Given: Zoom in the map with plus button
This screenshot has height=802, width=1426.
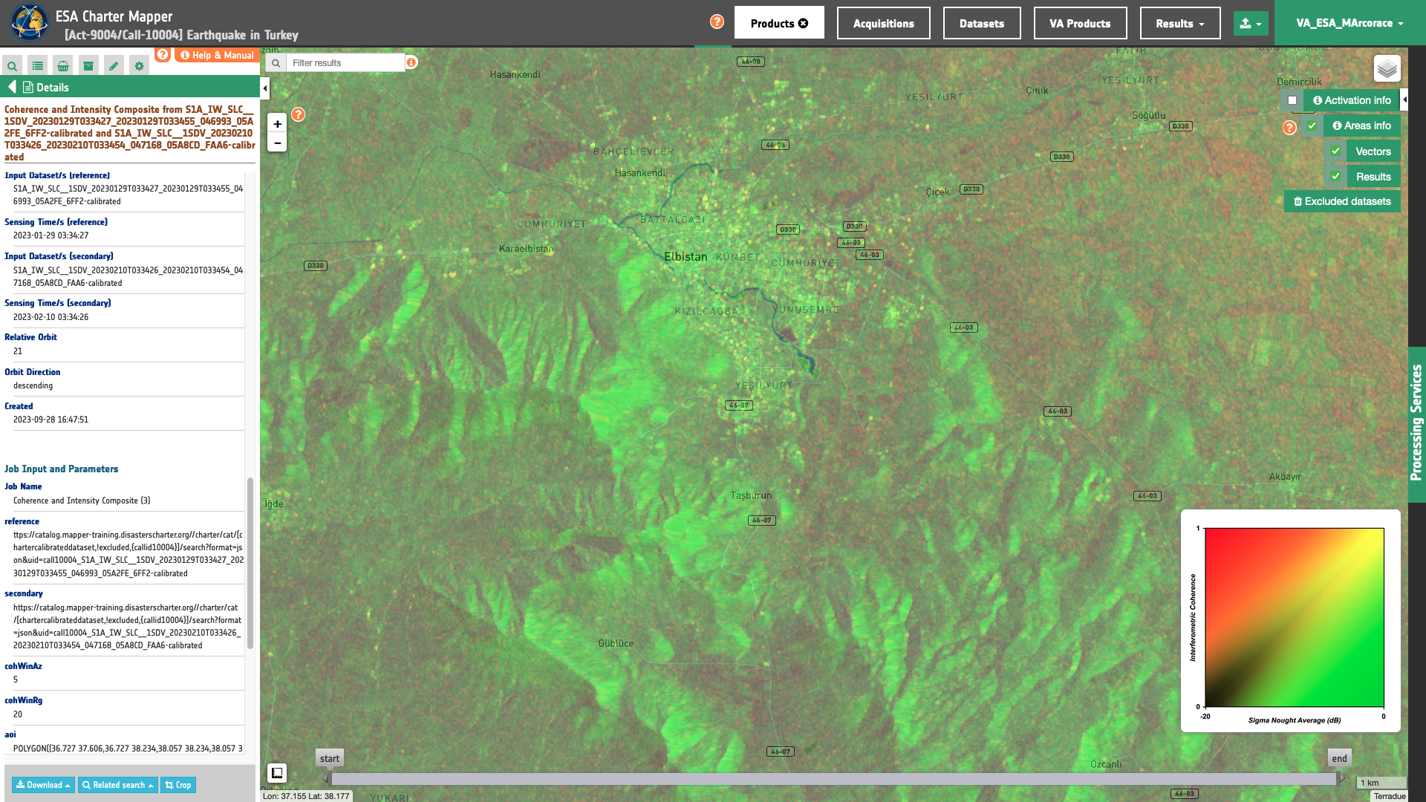Looking at the screenshot, I should coord(277,124).
